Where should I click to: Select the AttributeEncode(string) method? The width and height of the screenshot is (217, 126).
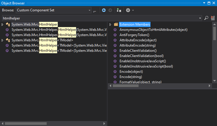tap(138, 45)
